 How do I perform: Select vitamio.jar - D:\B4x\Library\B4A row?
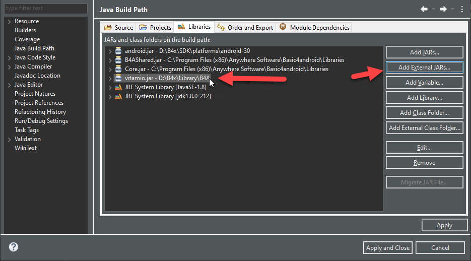[x=167, y=78]
